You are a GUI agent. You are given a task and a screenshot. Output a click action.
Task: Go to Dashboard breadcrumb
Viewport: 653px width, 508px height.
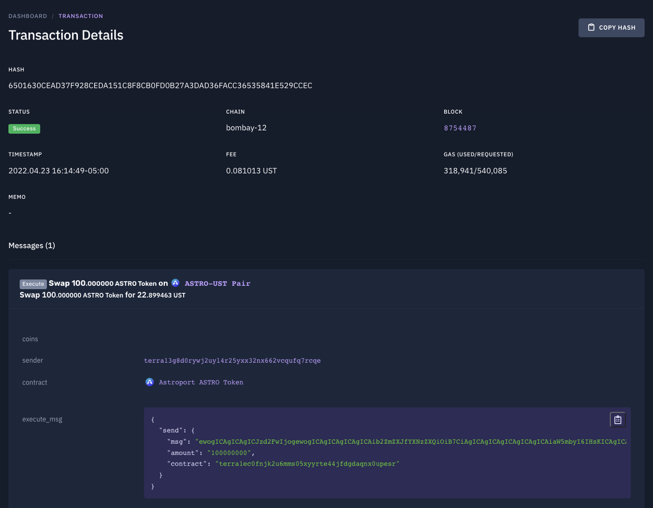28,16
